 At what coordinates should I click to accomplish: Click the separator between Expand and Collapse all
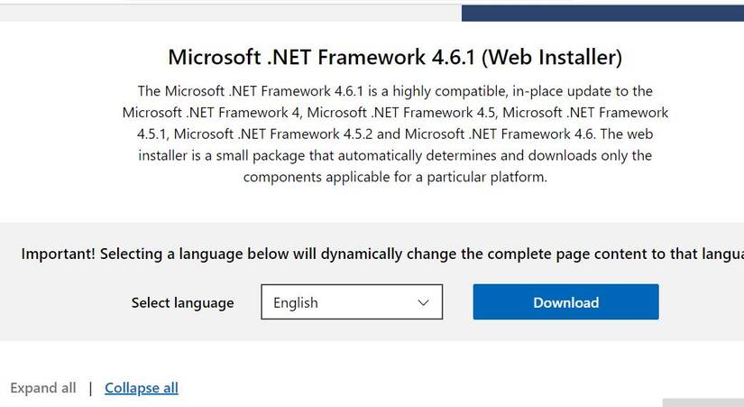tap(90, 388)
